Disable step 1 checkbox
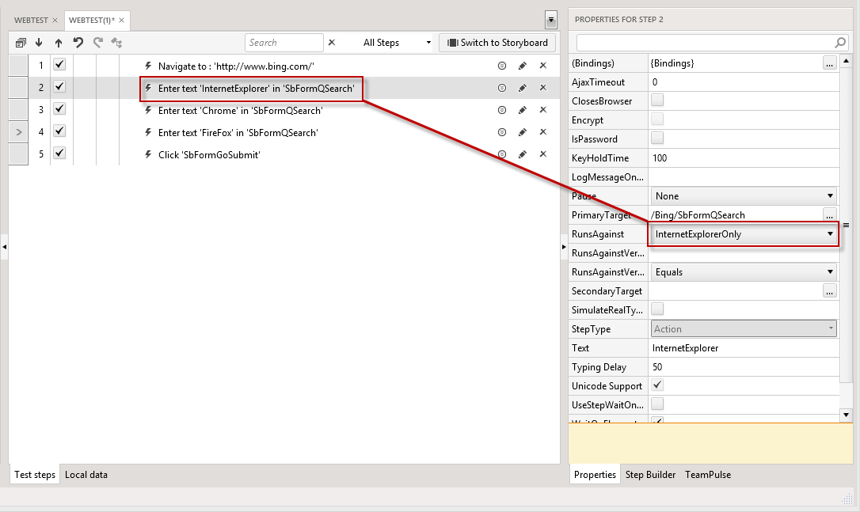The height and width of the screenshot is (512, 860). coord(59,65)
